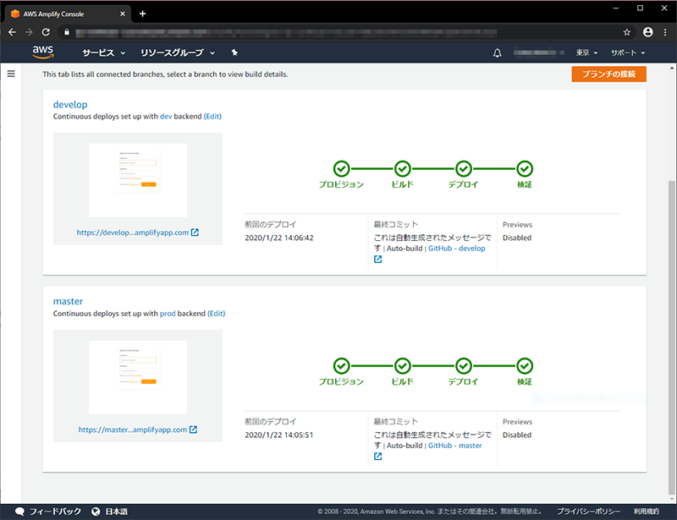This screenshot has height=520, width=677.
Task: Click master deploy step checkmark
Action: click(464, 366)
